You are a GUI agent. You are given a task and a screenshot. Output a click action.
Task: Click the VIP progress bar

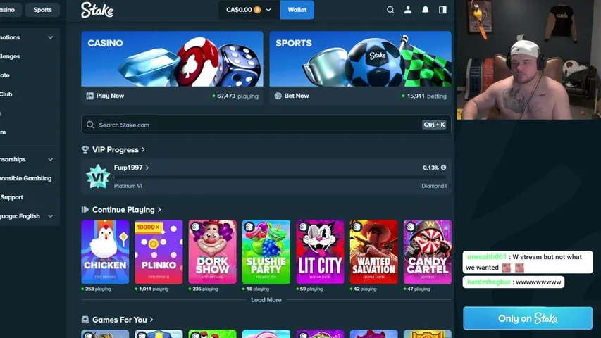click(x=280, y=177)
